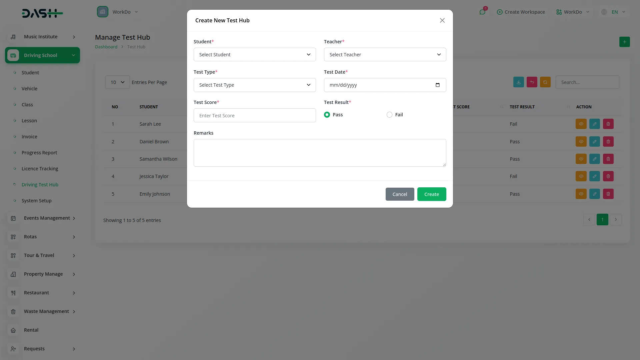
Task: Open the Select Student dropdown
Action: point(255,55)
